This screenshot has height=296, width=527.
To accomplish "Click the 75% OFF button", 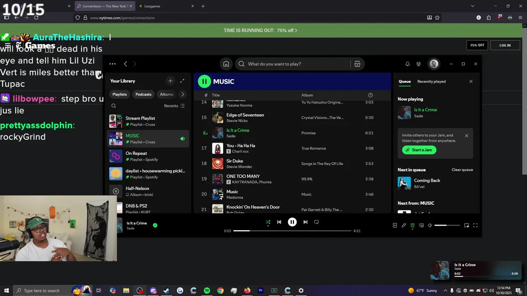I will tap(477, 45).
